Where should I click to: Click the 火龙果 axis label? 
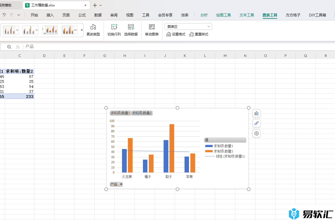point(127,177)
